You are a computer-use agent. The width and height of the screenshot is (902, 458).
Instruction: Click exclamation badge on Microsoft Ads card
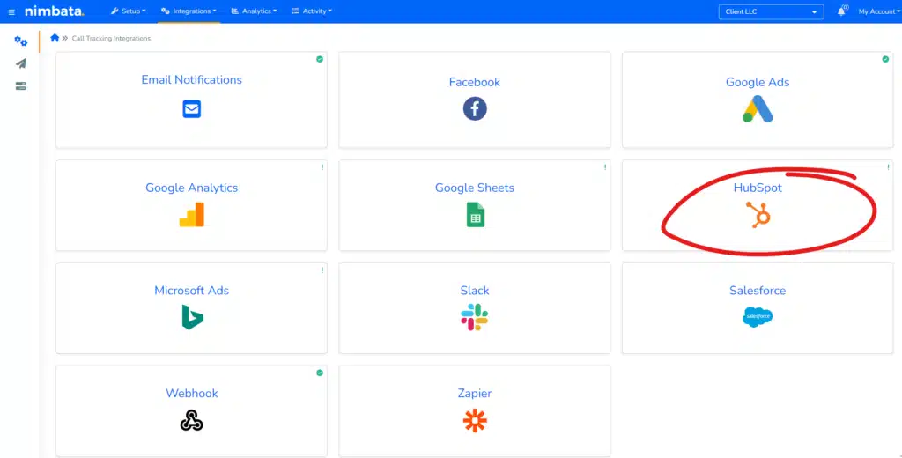pos(322,270)
